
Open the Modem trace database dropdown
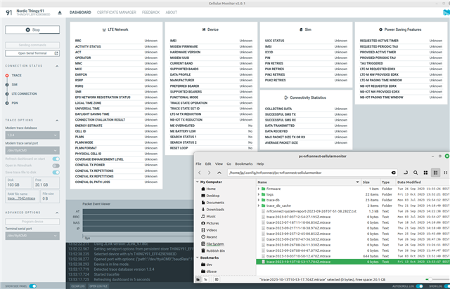[x=32, y=135]
